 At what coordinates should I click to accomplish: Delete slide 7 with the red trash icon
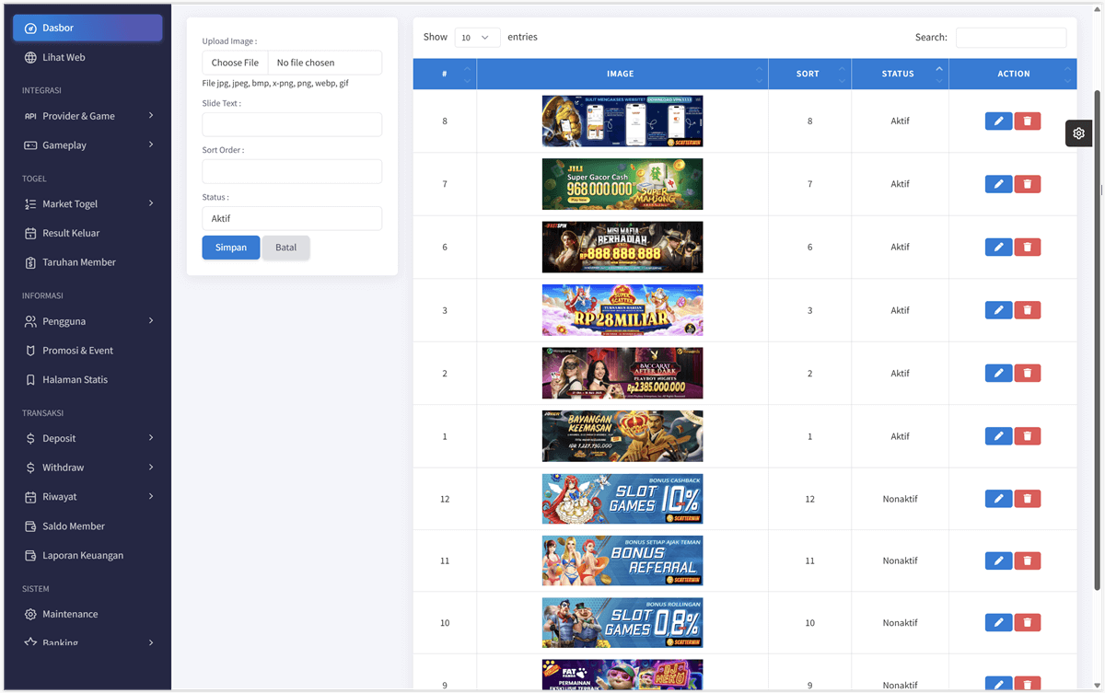[1027, 183]
